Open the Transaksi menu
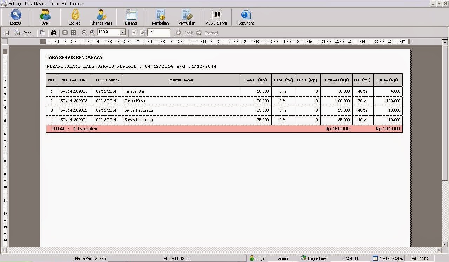This screenshot has width=449, height=262. (x=58, y=4)
